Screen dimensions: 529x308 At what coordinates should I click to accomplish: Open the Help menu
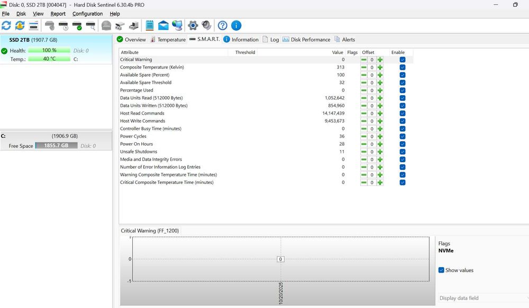(115, 14)
